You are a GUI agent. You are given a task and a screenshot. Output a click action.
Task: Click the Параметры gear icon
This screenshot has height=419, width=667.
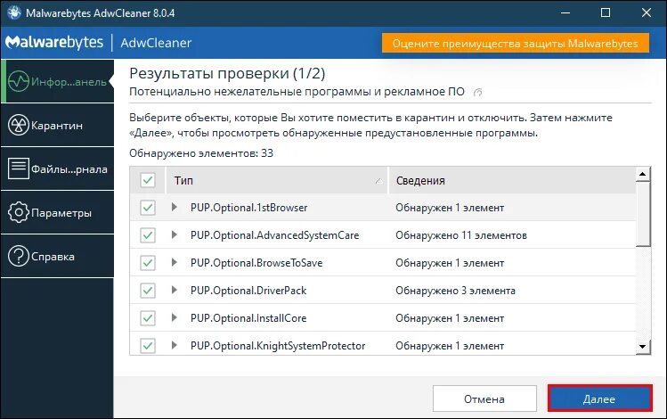coord(19,212)
